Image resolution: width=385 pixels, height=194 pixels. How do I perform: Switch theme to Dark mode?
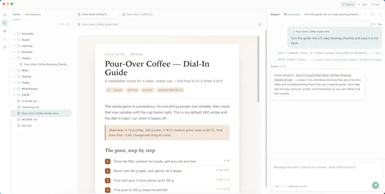pos(375,4)
